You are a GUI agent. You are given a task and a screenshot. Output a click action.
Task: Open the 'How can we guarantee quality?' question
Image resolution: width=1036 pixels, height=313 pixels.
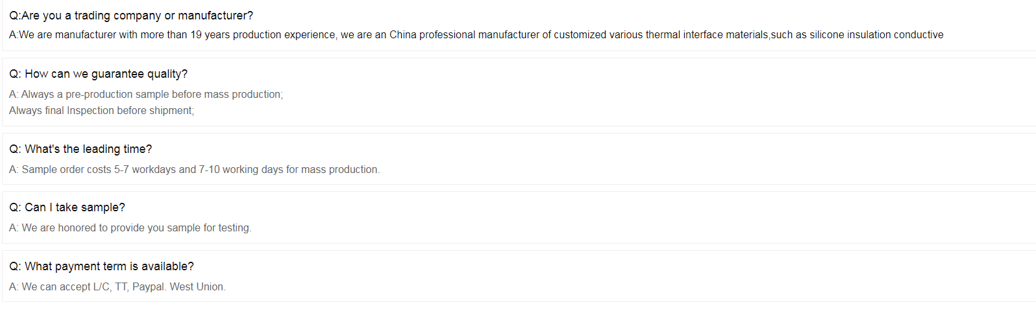[x=98, y=74]
